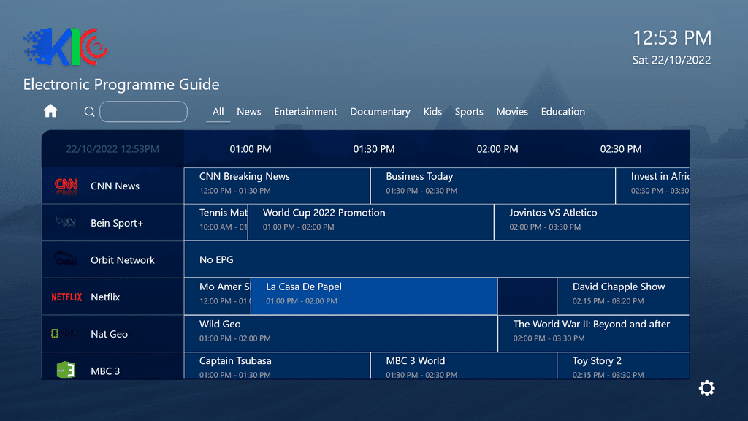Select the Nat Geo logo
The height and width of the screenshot is (421, 748).
[65, 333]
